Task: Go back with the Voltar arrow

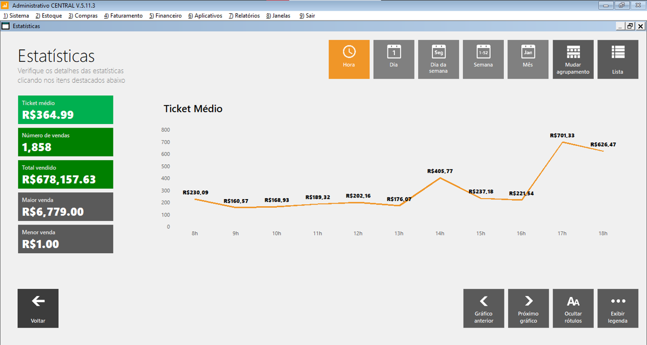Action: (38, 308)
